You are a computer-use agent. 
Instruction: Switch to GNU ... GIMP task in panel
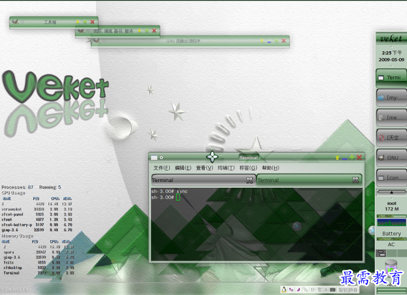pyautogui.click(x=391, y=158)
